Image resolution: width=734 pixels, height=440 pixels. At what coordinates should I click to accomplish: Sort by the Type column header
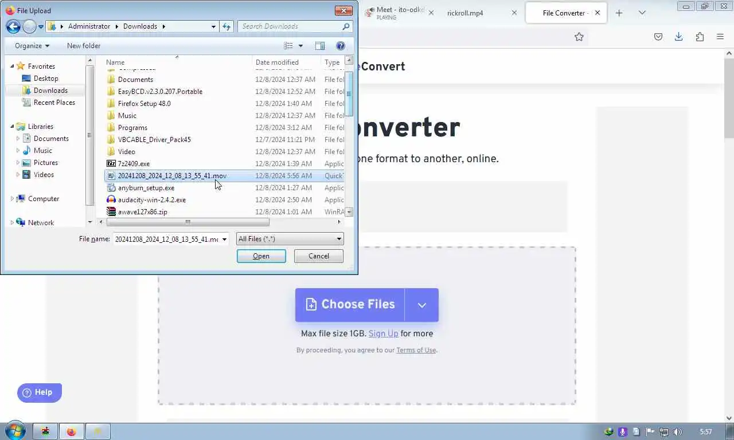point(333,62)
